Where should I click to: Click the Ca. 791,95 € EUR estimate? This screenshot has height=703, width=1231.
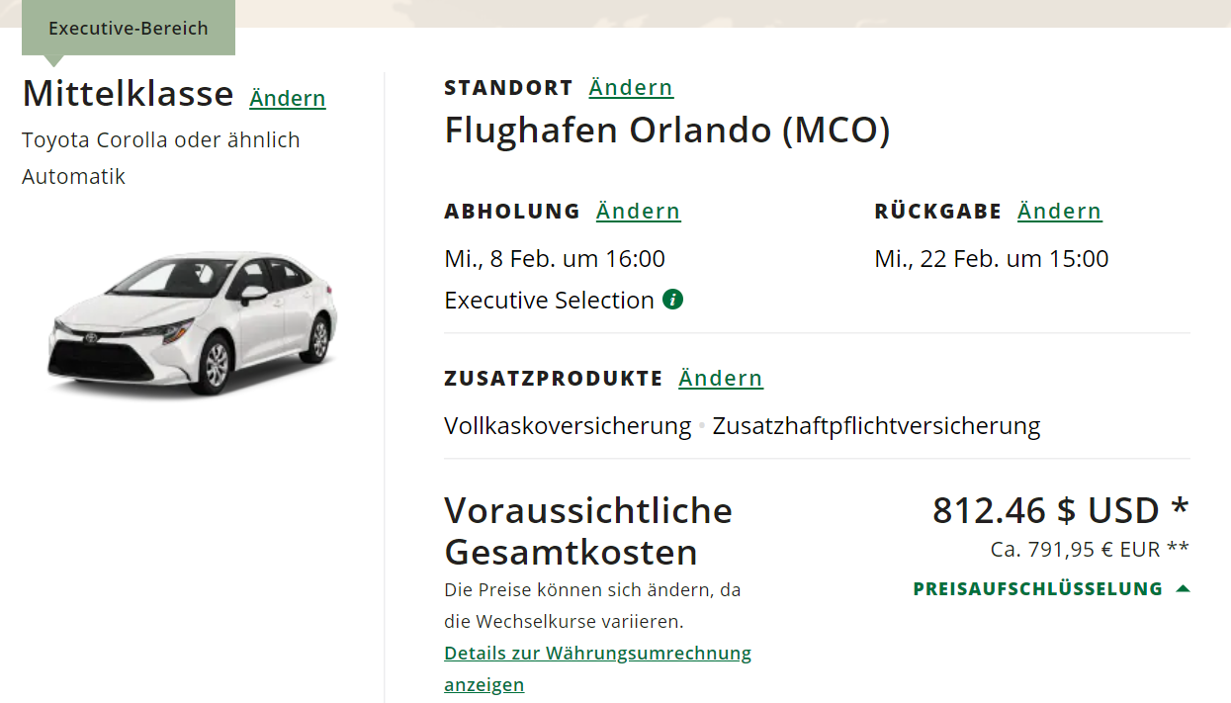pyautogui.click(x=1090, y=550)
